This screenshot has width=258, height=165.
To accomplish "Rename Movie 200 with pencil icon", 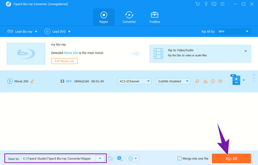I will 32,81.
